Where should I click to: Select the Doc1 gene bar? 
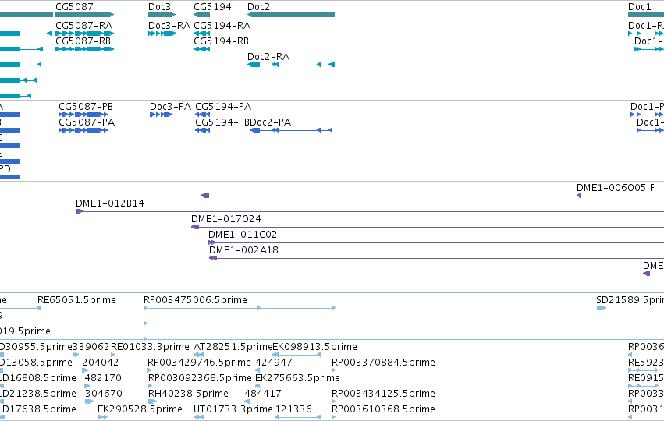(x=646, y=15)
